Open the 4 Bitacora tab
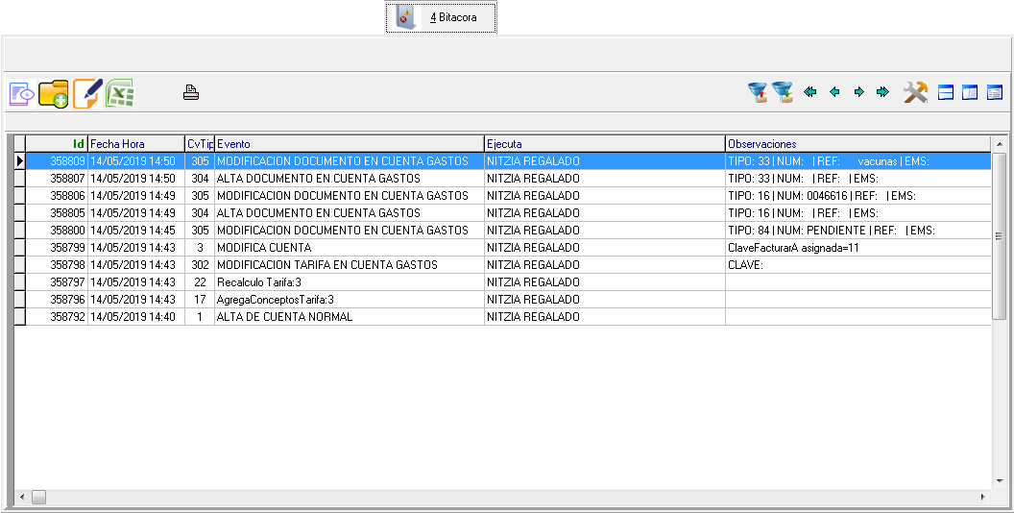Image resolution: width=1014 pixels, height=513 pixels. click(x=442, y=17)
